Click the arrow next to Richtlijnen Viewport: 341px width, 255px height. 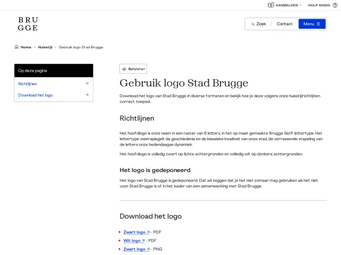[x=87, y=83]
